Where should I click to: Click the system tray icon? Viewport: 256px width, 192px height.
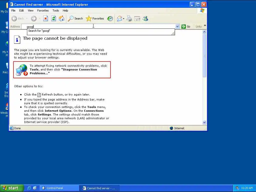pos(237,188)
